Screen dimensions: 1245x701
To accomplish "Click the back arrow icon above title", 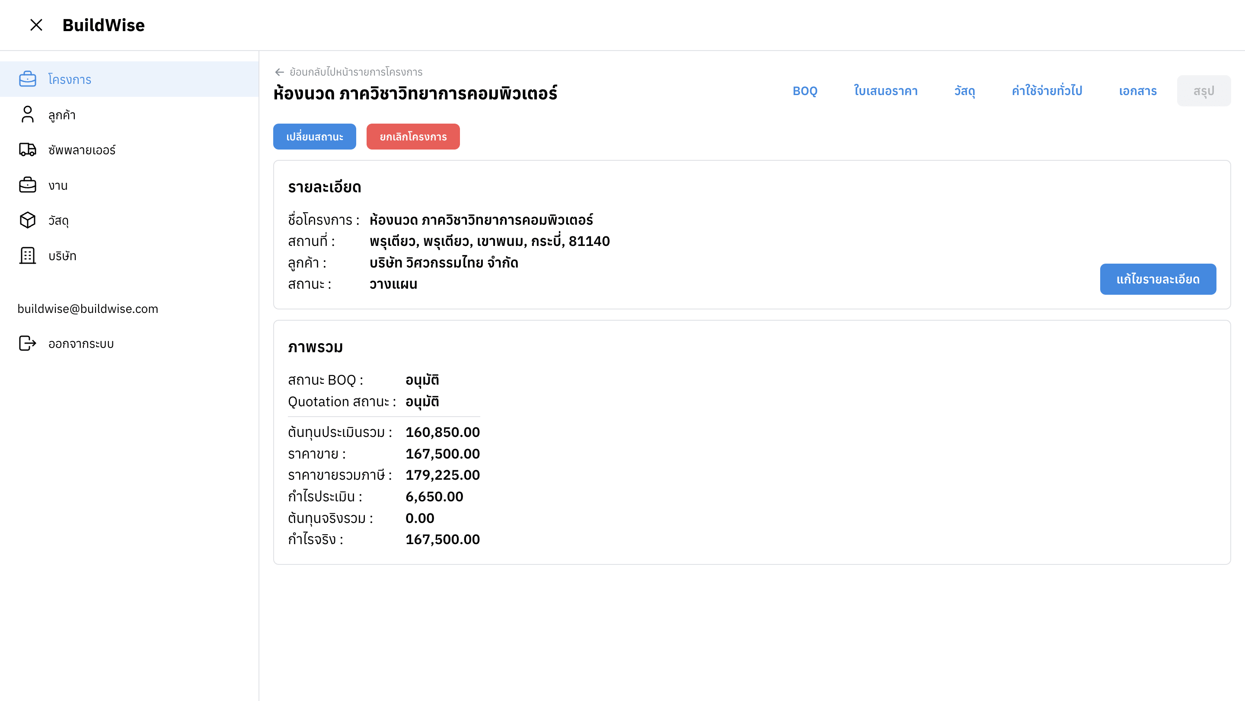I will pyautogui.click(x=279, y=72).
